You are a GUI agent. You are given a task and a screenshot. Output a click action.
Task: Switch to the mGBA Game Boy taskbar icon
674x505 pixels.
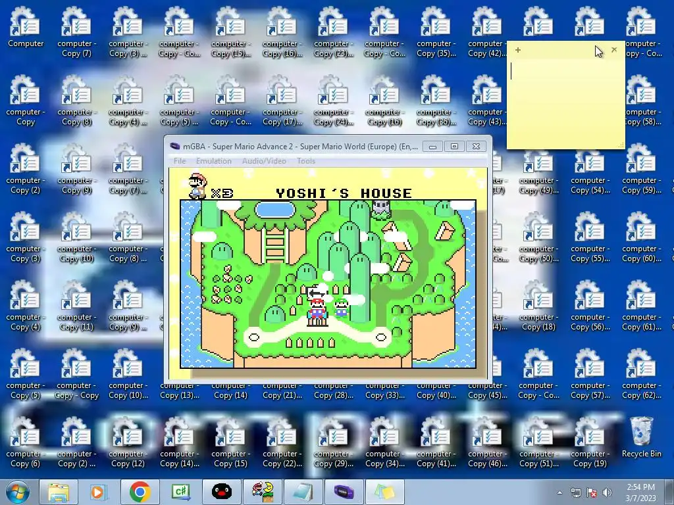click(x=344, y=492)
